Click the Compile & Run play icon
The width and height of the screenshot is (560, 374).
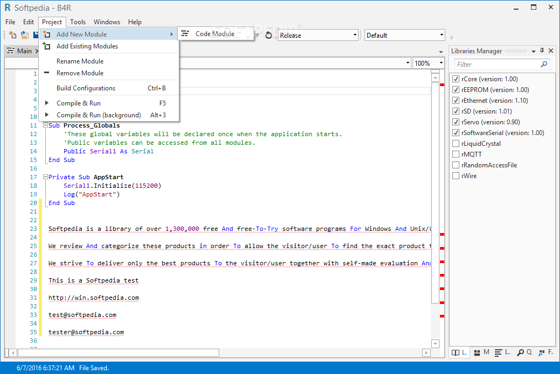click(x=46, y=103)
